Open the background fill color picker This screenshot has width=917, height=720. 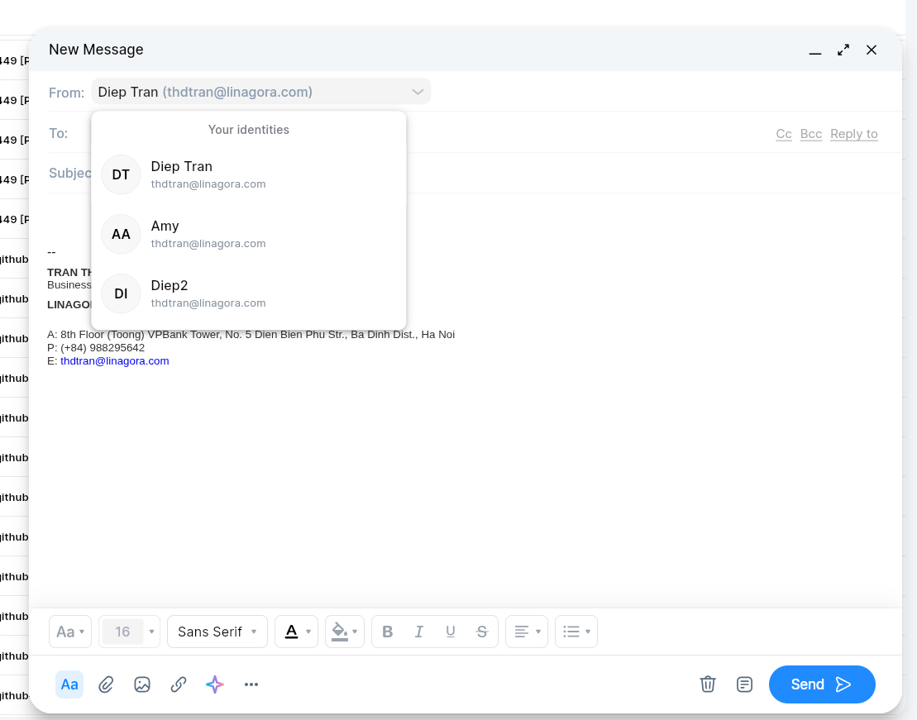[x=345, y=632]
